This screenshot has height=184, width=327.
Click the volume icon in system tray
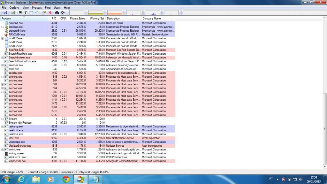[x=300, y=180]
